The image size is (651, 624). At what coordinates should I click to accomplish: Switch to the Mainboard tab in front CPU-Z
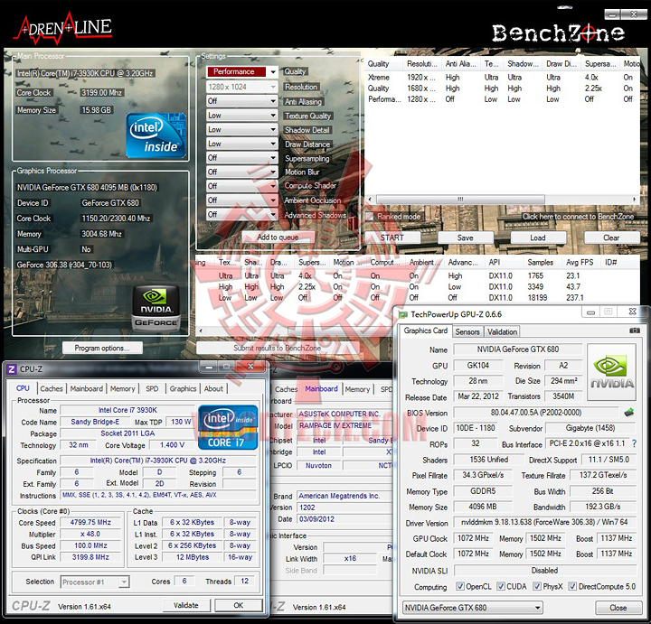coord(87,388)
